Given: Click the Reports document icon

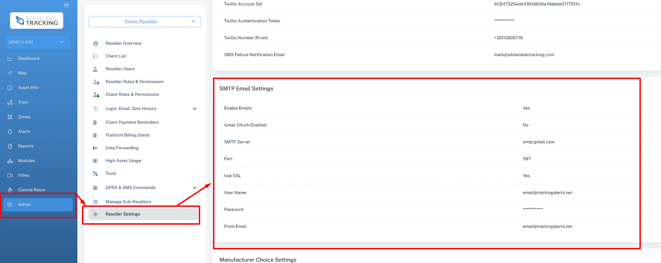Looking at the screenshot, I should tap(10, 146).
